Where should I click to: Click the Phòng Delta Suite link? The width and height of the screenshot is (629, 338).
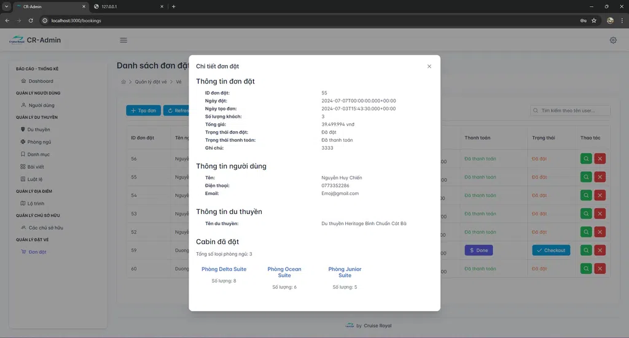(x=224, y=269)
